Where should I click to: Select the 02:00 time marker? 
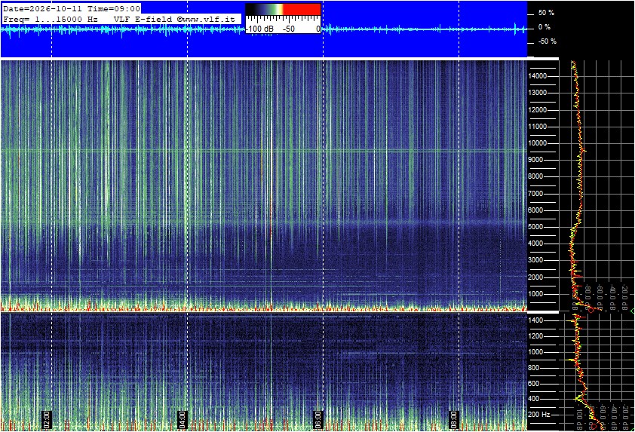47,420
